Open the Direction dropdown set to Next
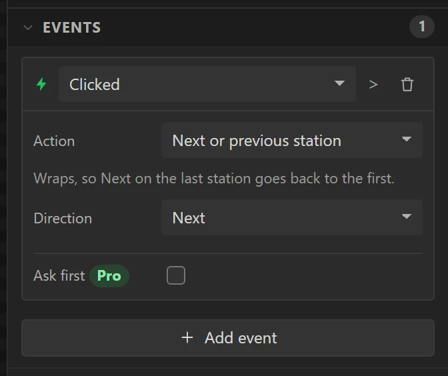448x376 pixels. pyautogui.click(x=292, y=218)
